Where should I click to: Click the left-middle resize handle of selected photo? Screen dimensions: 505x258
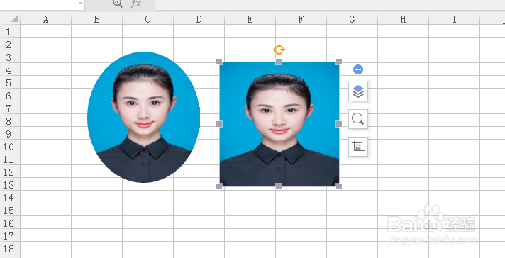pyautogui.click(x=219, y=124)
